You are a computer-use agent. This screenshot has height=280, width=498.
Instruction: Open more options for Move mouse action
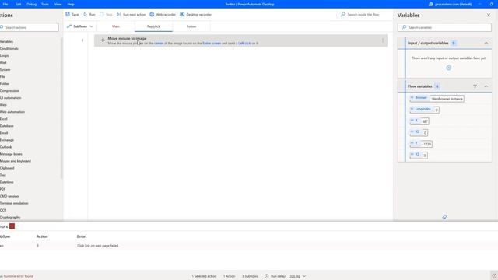tap(382, 40)
